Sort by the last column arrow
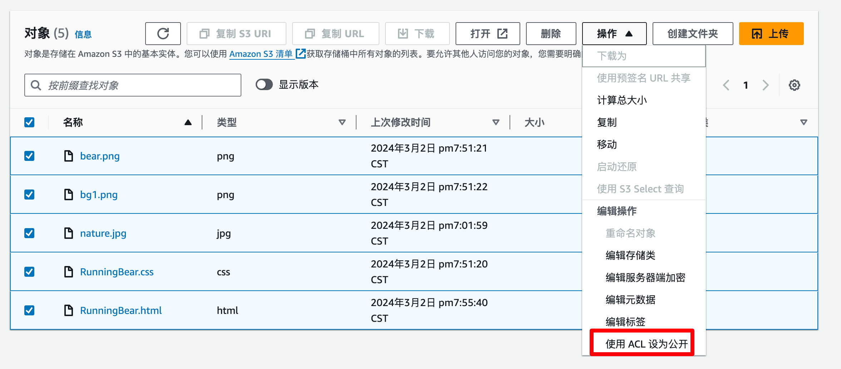This screenshot has width=841, height=369. pyautogui.click(x=804, y=123)
